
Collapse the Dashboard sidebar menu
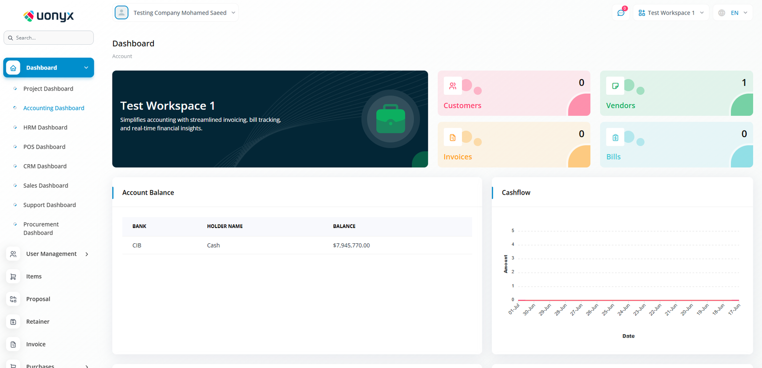point(86,68)
